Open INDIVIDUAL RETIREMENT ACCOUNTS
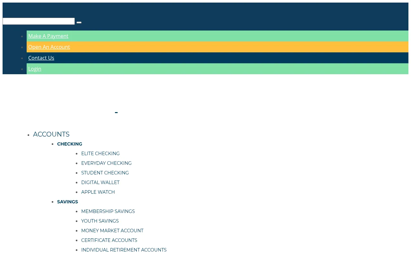411x257 pixels. (x=124, y=250)
